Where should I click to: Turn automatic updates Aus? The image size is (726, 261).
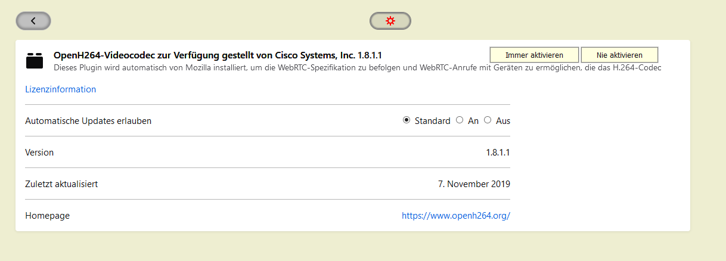(x=488, y=120)
